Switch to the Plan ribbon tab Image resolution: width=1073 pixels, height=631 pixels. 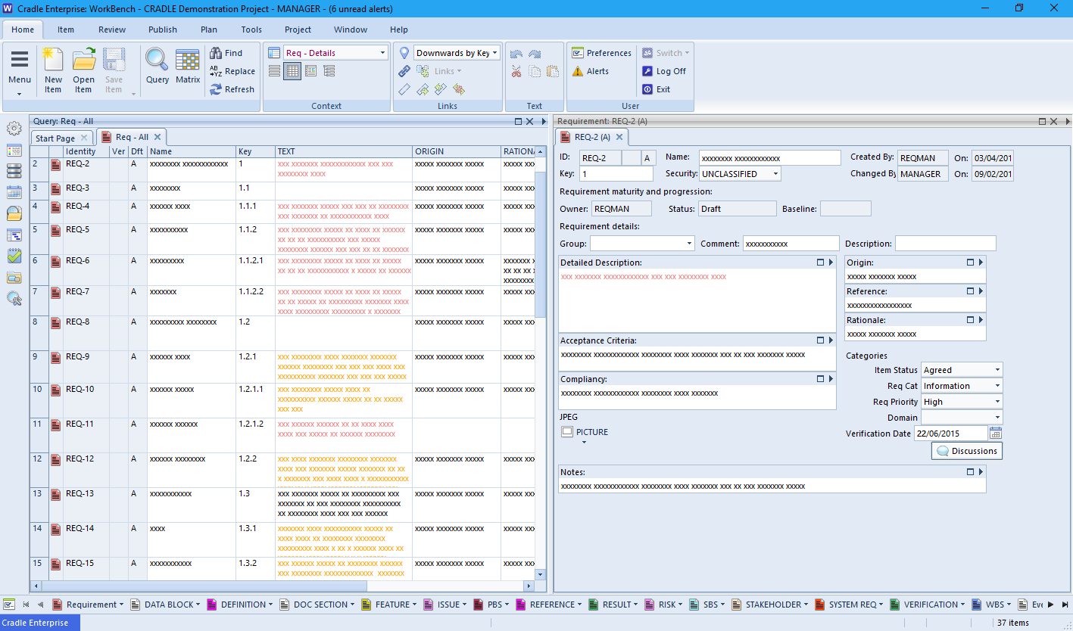click(209, 30)
